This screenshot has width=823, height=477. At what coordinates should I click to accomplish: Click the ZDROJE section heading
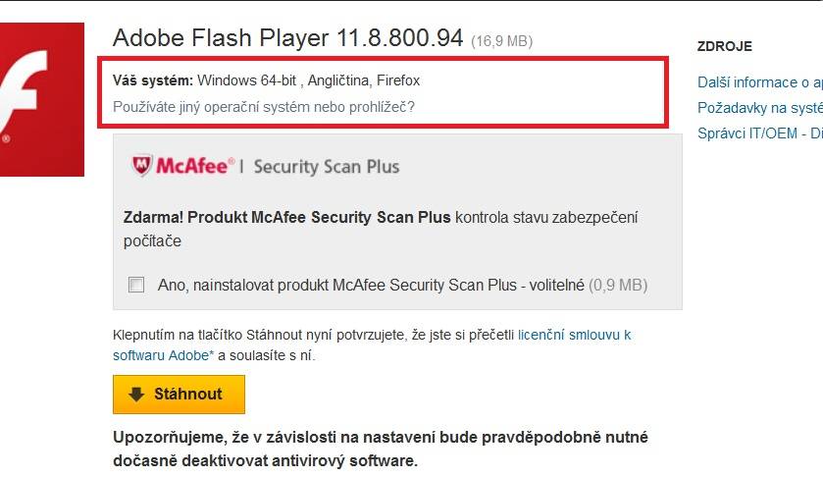[x=724, y=47]
